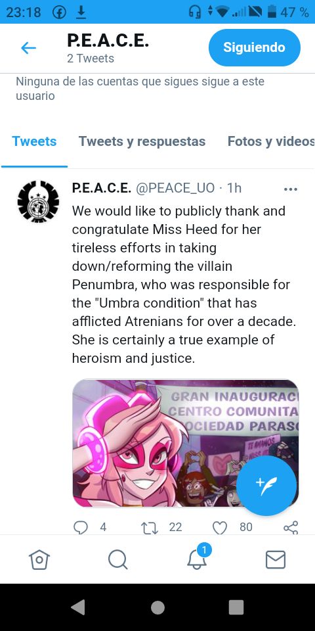Viewport: 315px width, 631px height.
Task: Open the @PEACE_UO handle link
Action: click(176, 189)
